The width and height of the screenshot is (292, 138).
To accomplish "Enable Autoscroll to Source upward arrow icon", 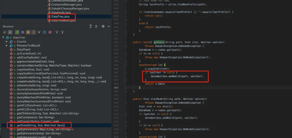I will coord(57,32).
